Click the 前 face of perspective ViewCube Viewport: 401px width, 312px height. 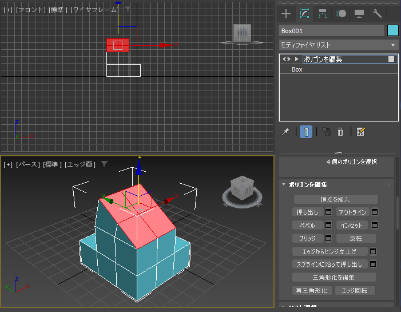[x=248, y=190]
